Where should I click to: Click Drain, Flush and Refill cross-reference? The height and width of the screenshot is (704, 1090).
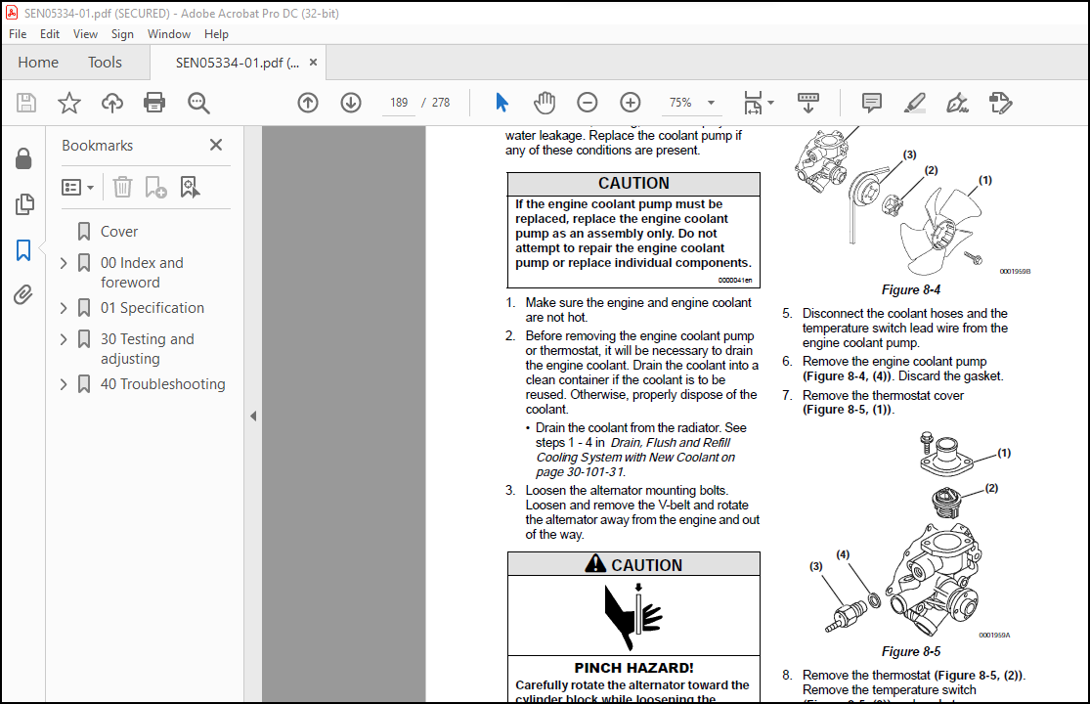click(x=635, y=458)
